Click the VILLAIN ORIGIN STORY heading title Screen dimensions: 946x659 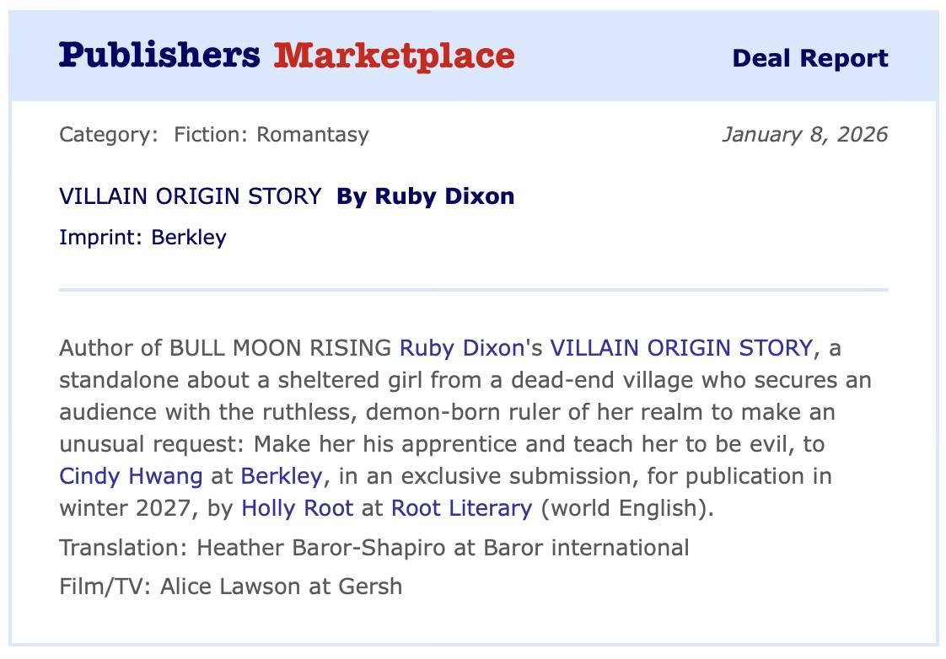tap(190, 196)
